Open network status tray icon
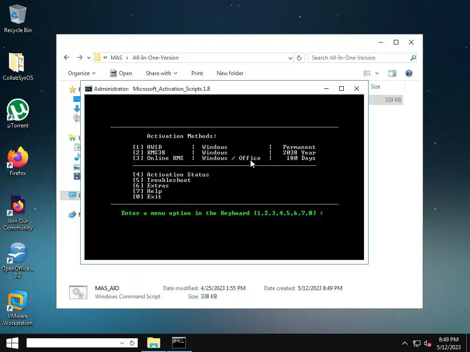The image size is (470, 352). [416, 343]
